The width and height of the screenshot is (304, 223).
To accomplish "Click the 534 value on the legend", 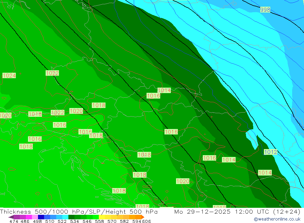I will pos(74,221).
